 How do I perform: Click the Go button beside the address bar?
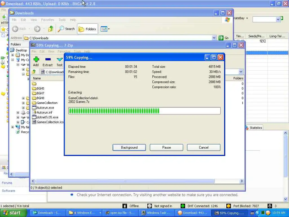(x=224, y=38)
